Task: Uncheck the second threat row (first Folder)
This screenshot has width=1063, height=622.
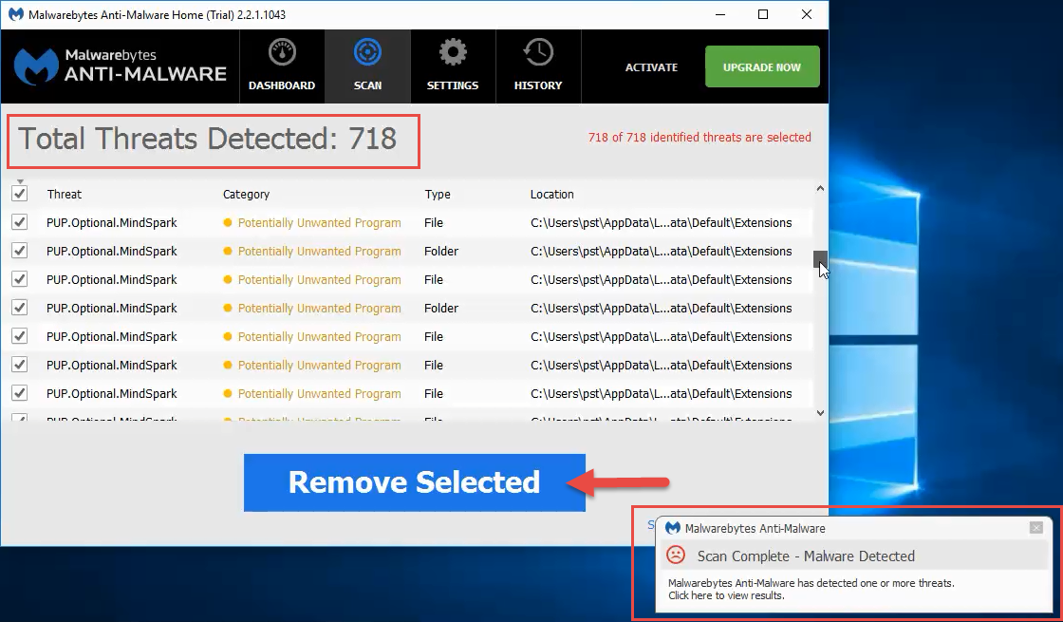Action: click(20, 251)
